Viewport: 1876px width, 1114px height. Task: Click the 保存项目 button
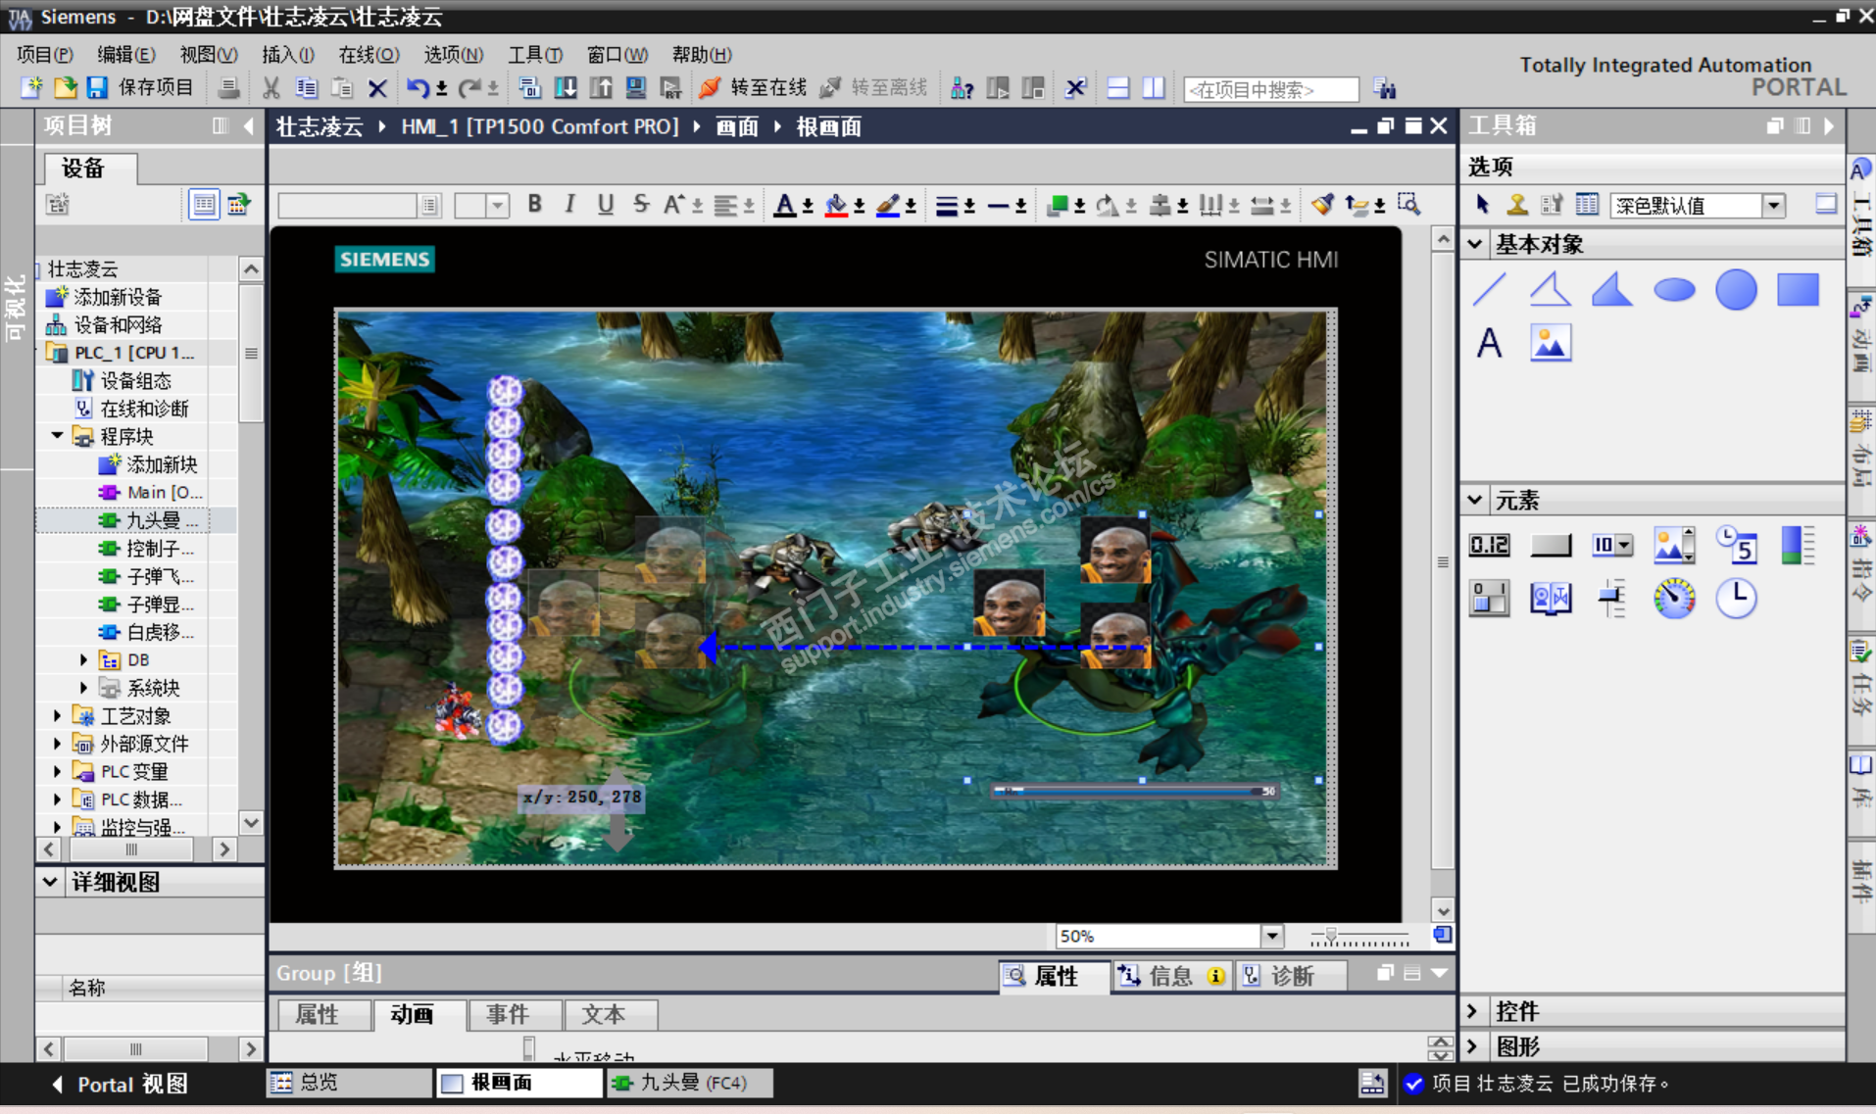click(x=141, y=88)
